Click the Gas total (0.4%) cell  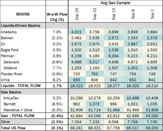[57, 116]
